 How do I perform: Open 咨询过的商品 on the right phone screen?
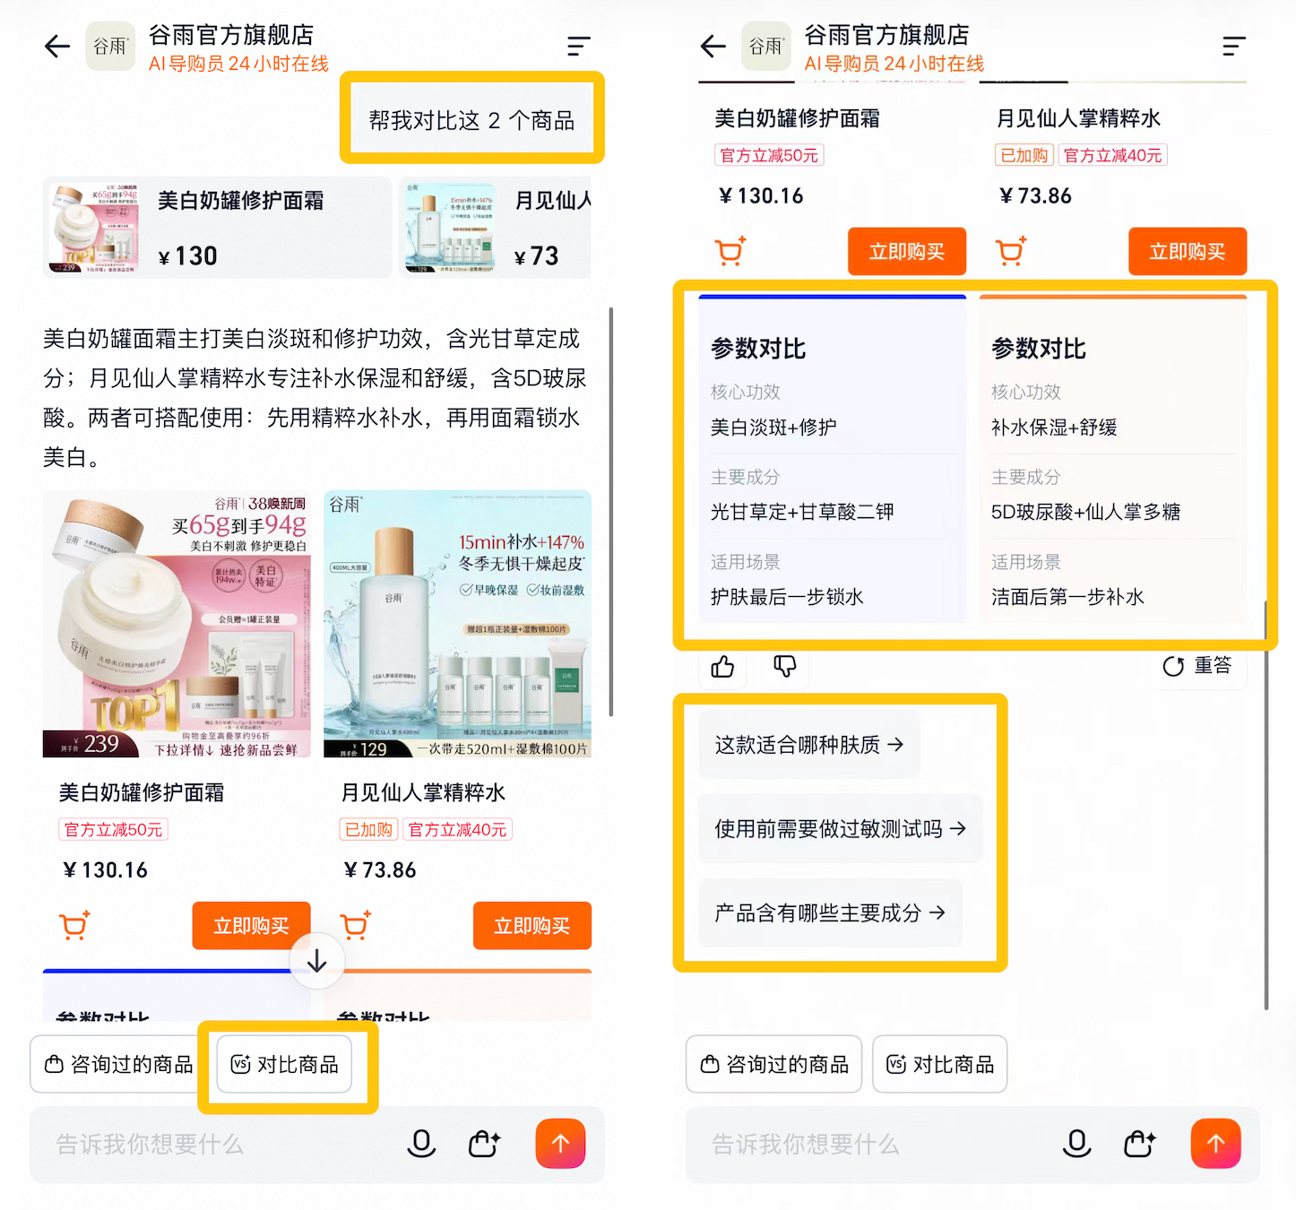pos(773,1064)
